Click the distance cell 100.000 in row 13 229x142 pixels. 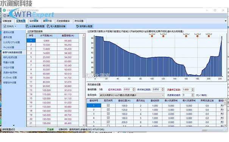[x=47, y=90]
